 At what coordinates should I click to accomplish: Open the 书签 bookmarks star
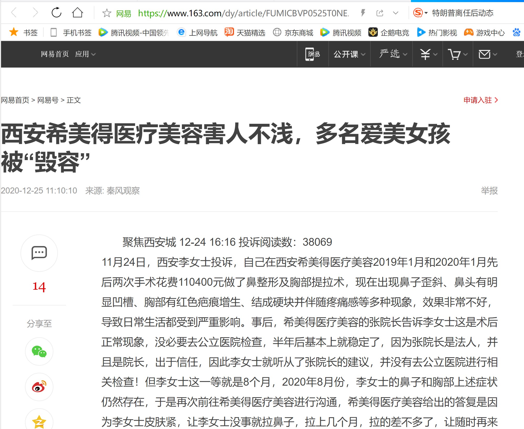tap(23, 33)
